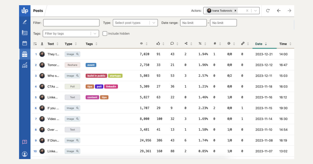Click the app logo at the top left
313x164 pixels.
(x=25, y=10)
